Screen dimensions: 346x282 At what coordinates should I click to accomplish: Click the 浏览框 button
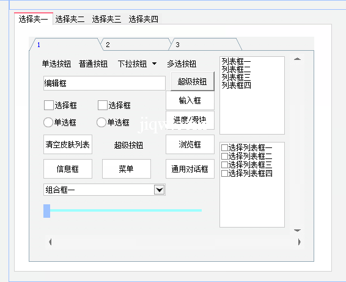click(190, 144)
